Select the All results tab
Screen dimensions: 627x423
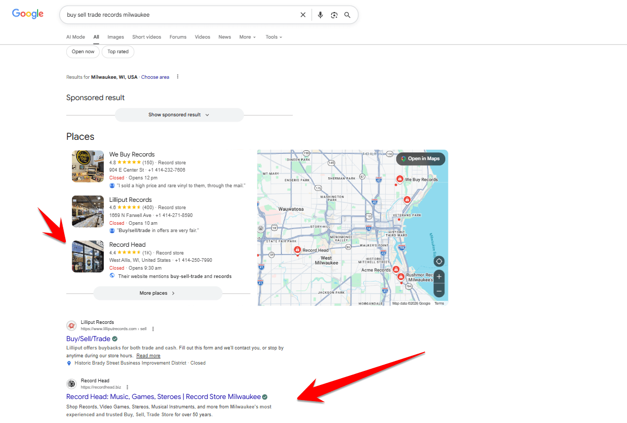click(x=96, y=37)
